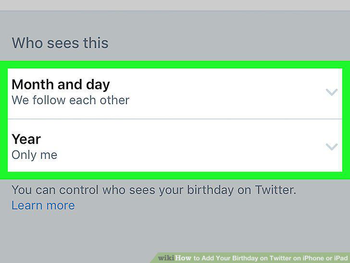This screenshot has width=350, height=263.
Task: Open the Year setting row
Action: click(175, 145)
